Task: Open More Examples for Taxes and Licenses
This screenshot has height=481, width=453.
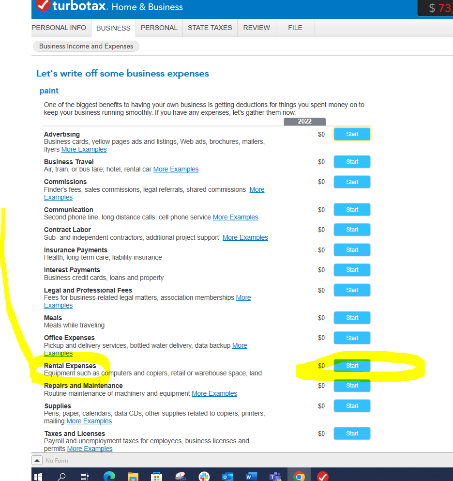Action: point(90,449)
